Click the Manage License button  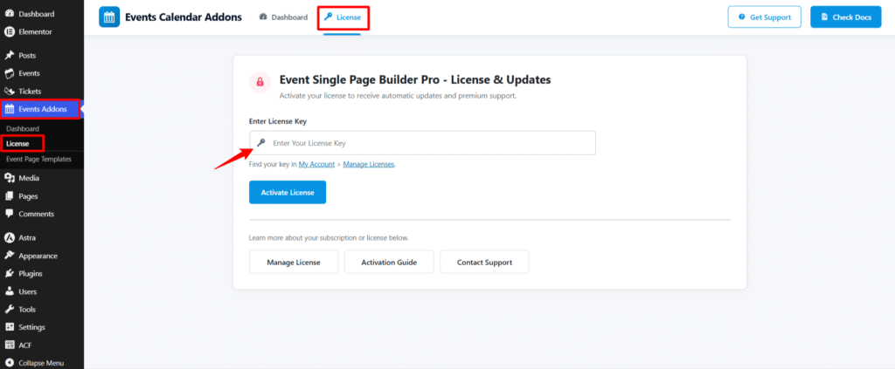294,263
